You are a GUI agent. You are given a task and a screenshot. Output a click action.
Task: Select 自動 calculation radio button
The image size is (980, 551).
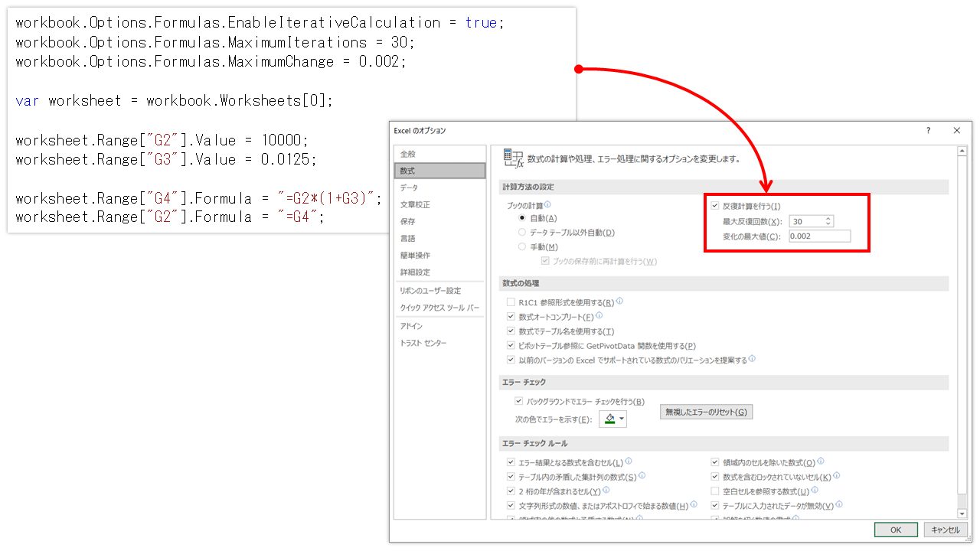click(522, 218)
